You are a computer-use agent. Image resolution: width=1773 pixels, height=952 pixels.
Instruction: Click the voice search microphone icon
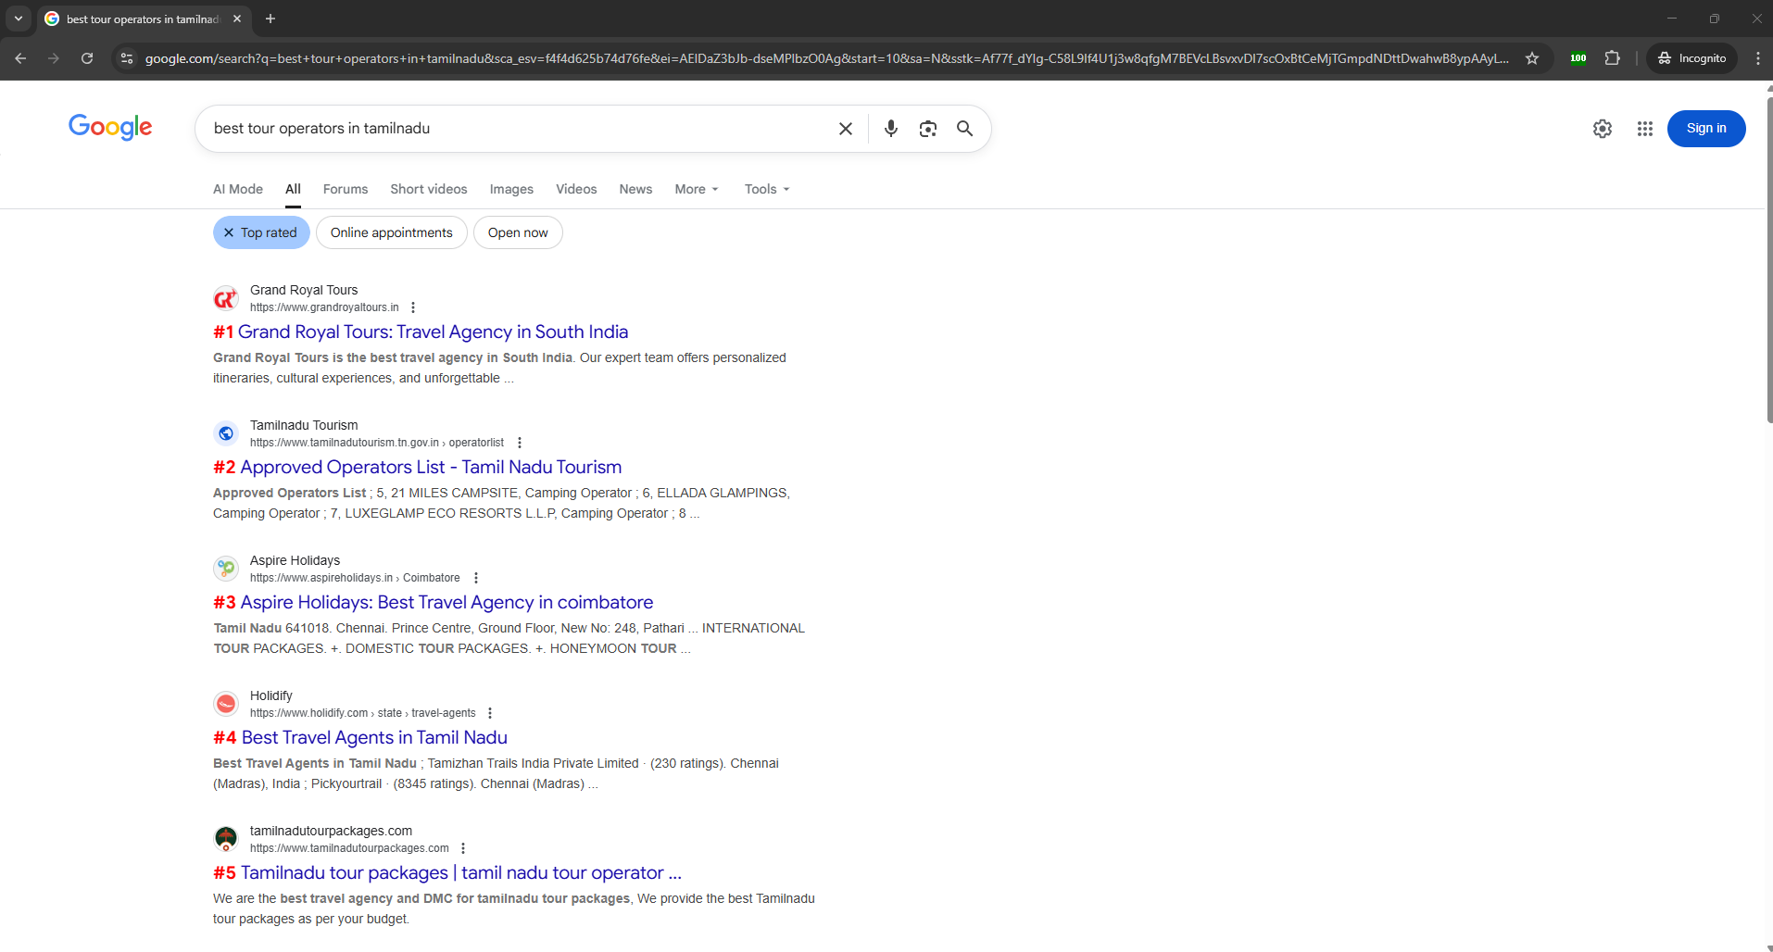[x=890, y=129]
